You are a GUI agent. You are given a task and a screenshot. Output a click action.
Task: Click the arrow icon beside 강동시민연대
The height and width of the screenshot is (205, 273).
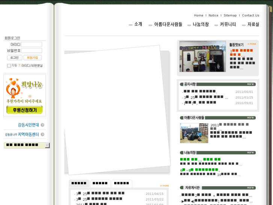tap(42, 125)
